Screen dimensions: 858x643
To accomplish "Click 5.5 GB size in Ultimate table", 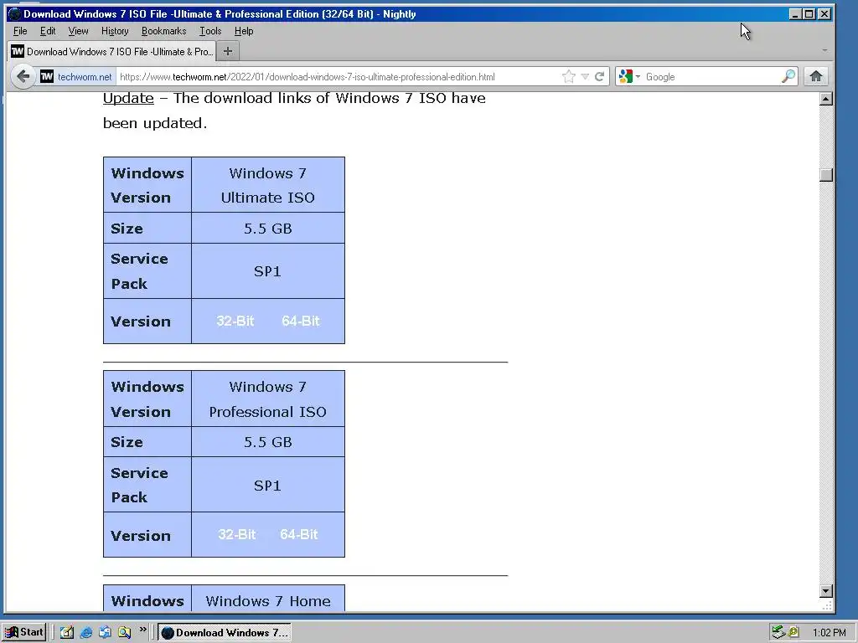I will [x=268, y=228].
